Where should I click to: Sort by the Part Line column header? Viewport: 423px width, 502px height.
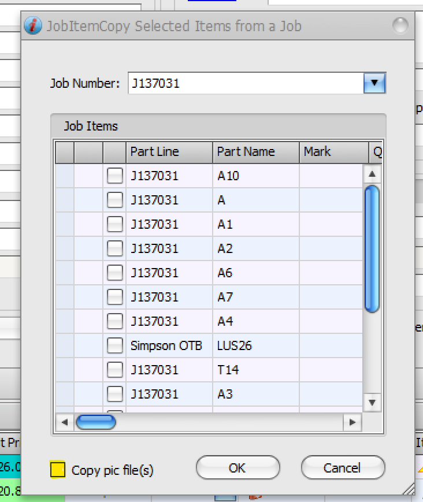(169, 152)
